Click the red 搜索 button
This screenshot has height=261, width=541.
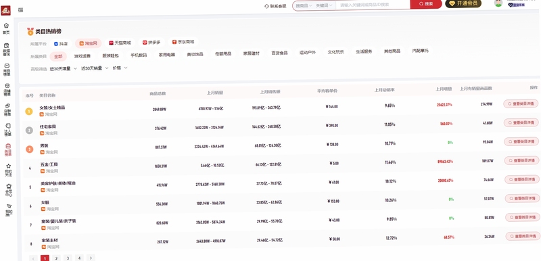click(426, 4)
